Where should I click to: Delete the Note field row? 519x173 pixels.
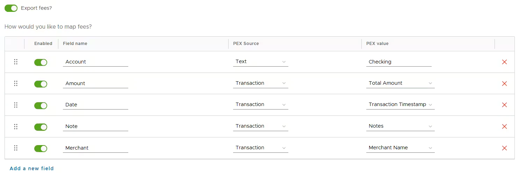(504, 127)
